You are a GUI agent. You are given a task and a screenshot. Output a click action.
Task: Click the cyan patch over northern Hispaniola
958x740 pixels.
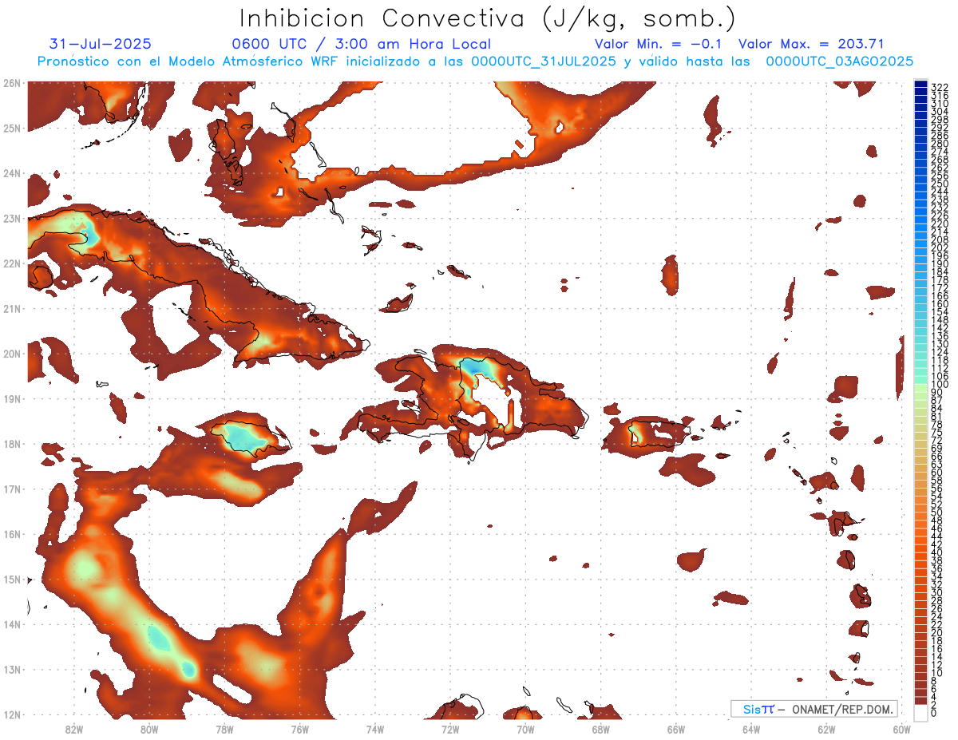(x=476, y=367)
